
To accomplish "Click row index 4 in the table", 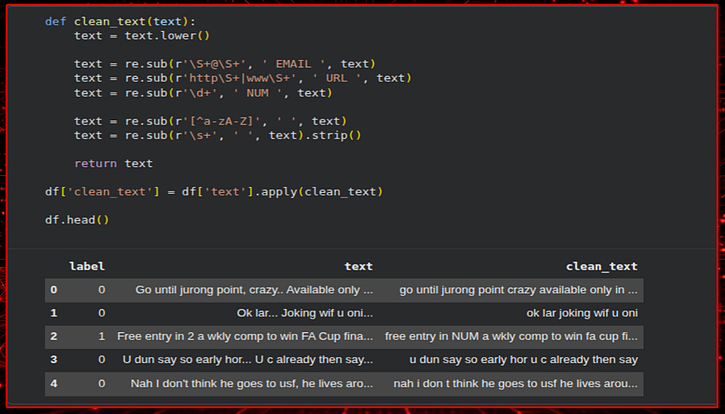I will (x=54, y=384).
